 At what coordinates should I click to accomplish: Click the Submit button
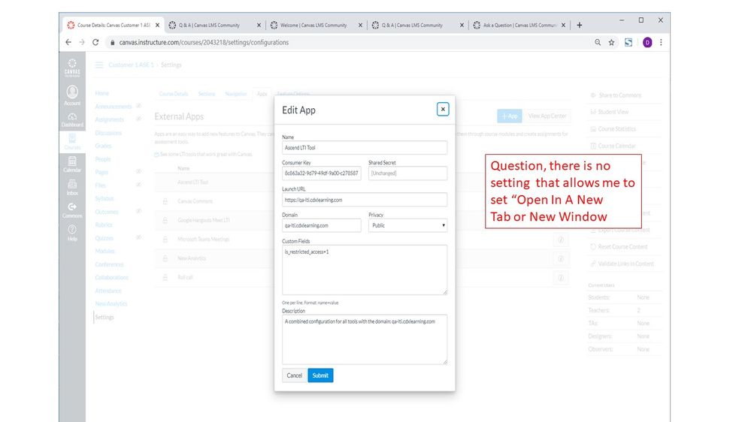point(320,375)
